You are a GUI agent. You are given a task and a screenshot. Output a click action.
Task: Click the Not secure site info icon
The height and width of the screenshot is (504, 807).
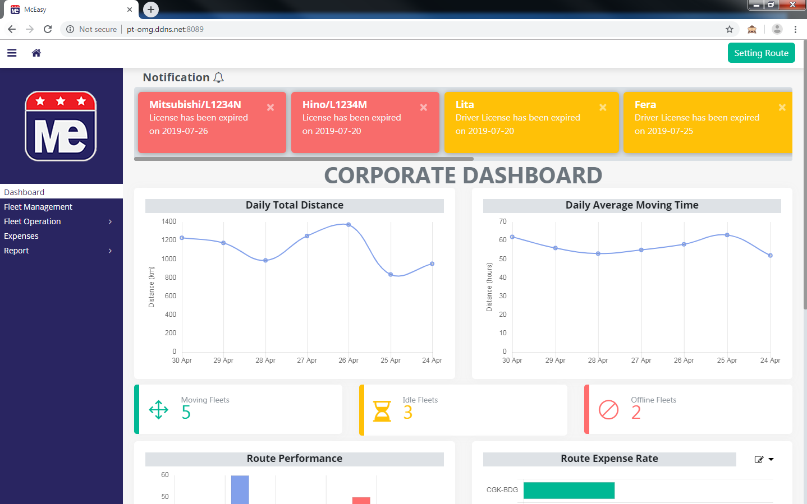[70, 29]
